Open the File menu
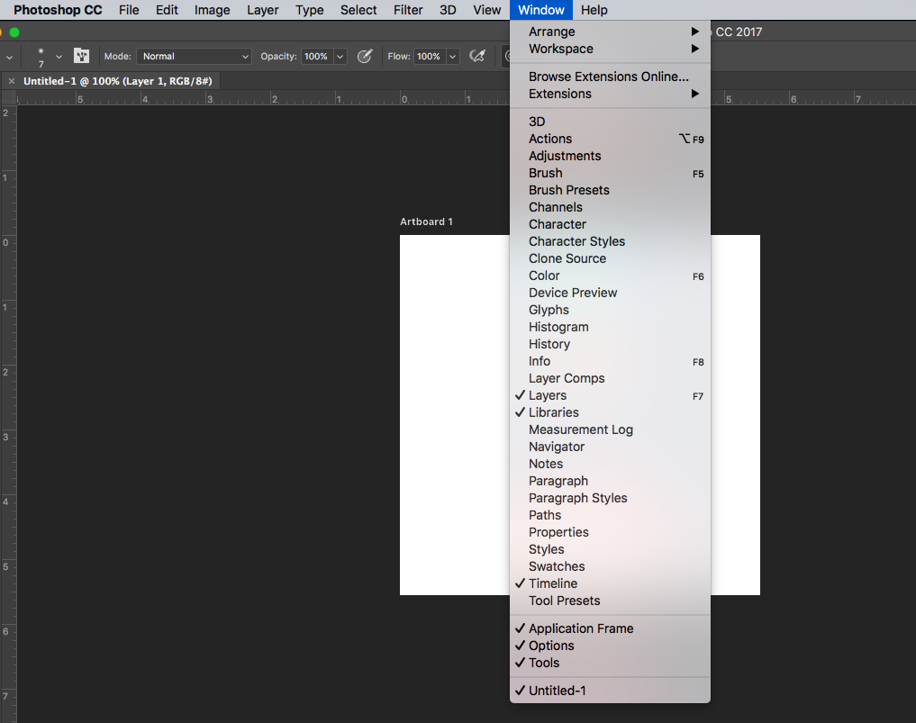The width and height of the screenshot is (916, 723). [x=129, y=10]
